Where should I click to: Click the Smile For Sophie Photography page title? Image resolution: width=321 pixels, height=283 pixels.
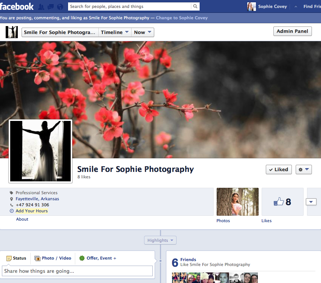pos(135,169)
